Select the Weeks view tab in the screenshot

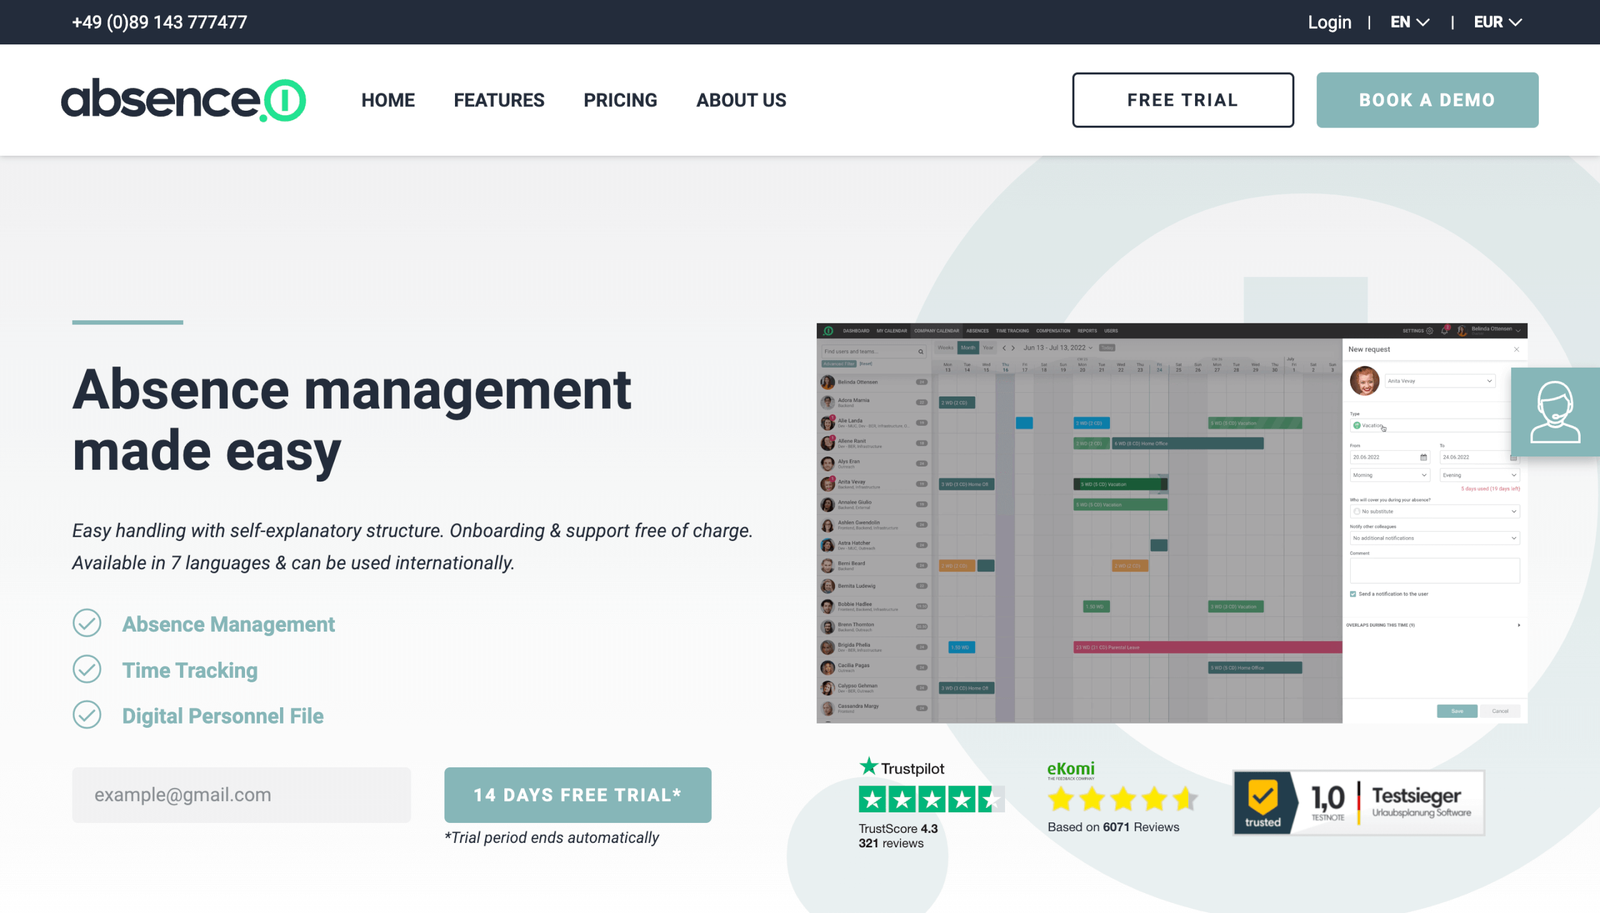point(945,348)
